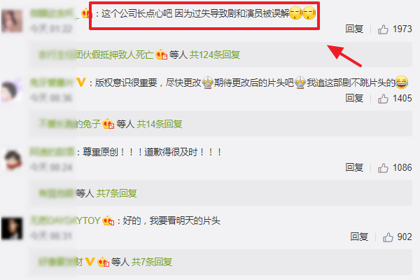Screen dimensions: 420x280
Task: Expand the 共124条回复 reply thread
Action: tap(215, 55)
